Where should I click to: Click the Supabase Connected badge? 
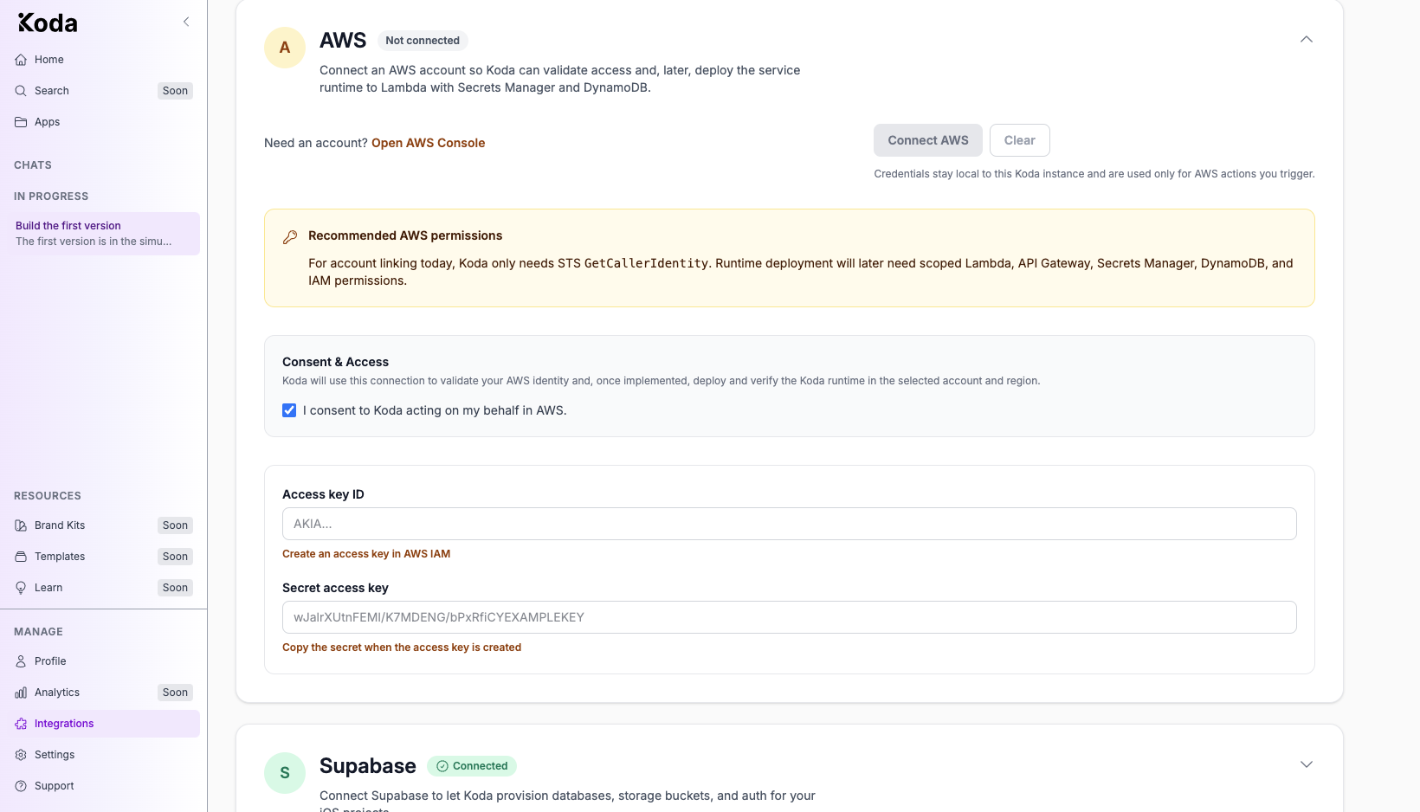click(472, 766)
